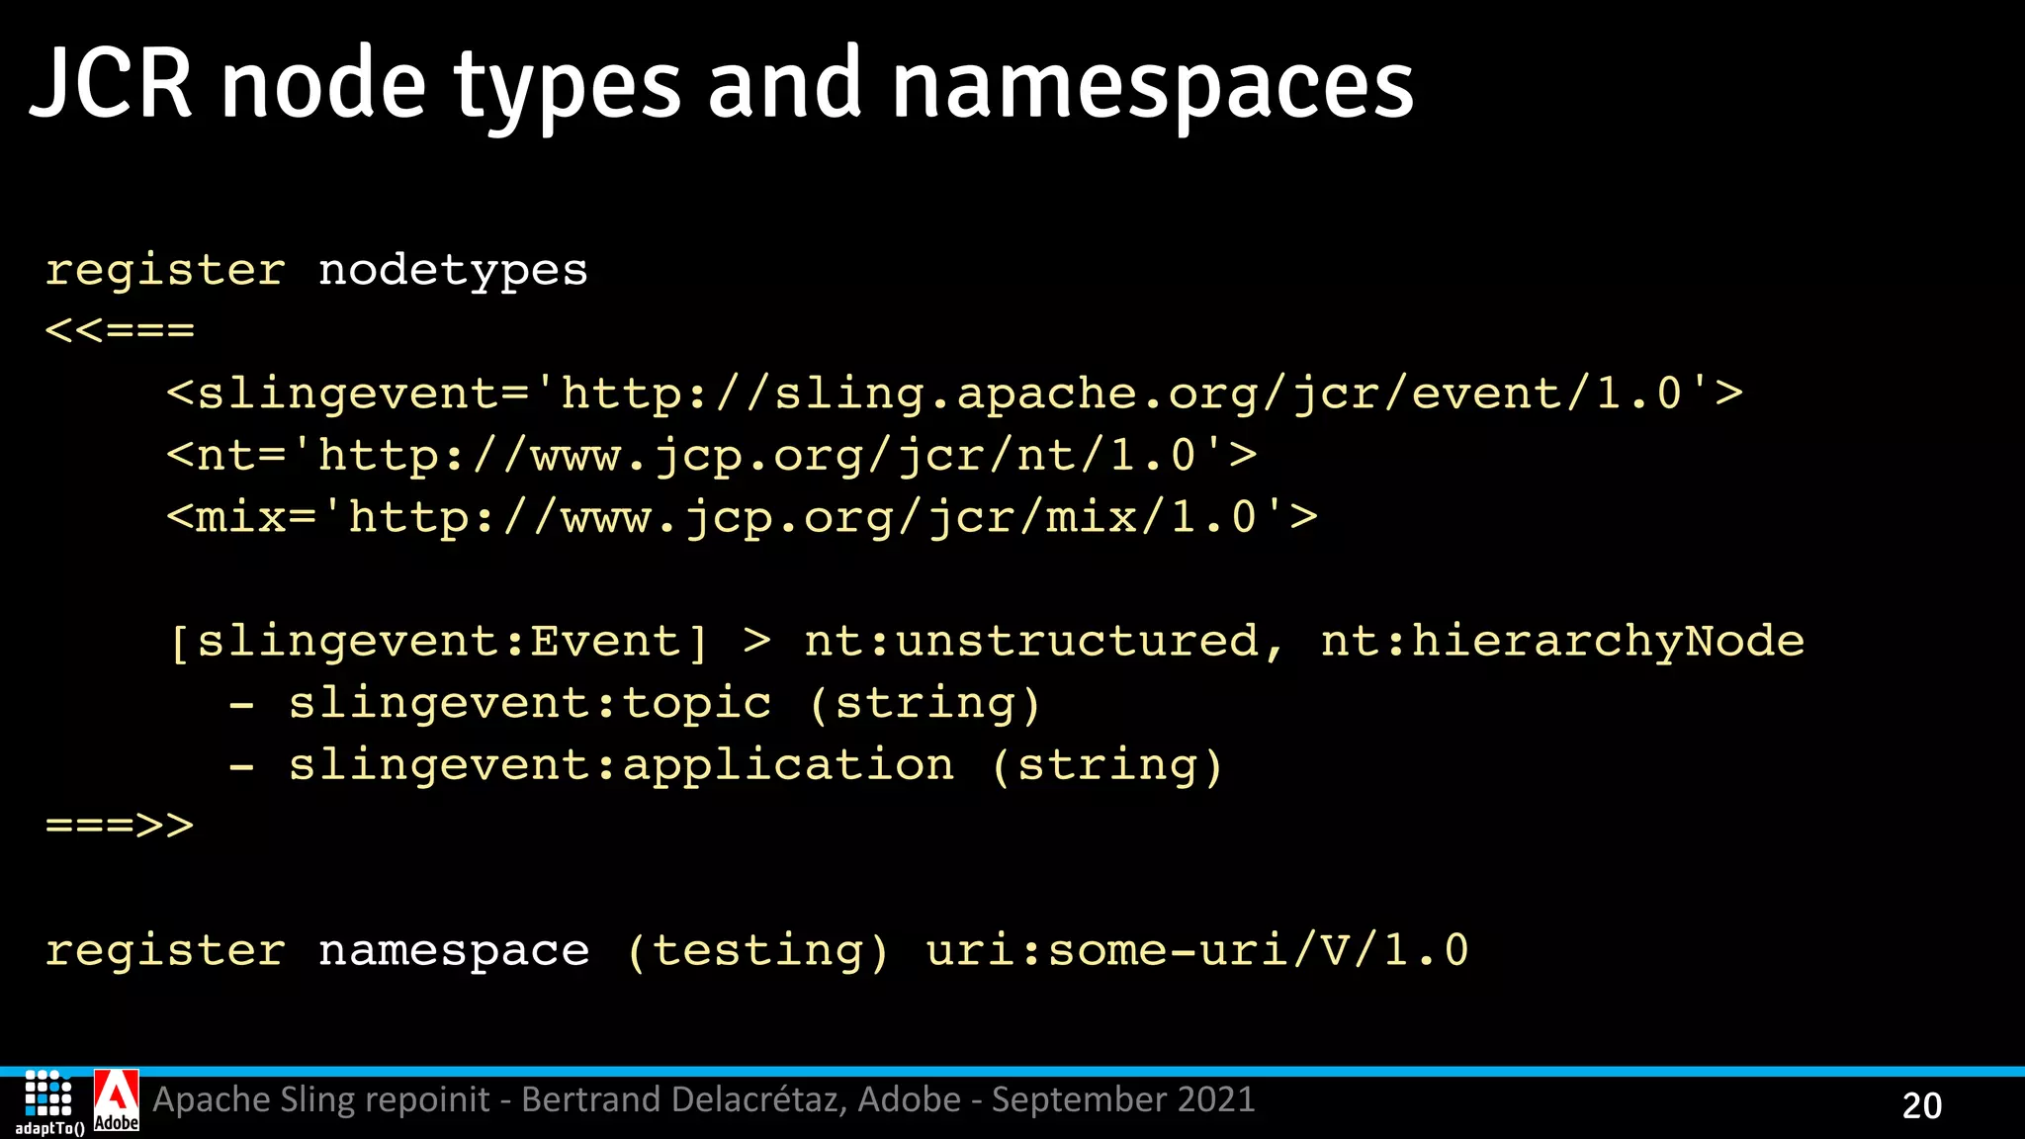The height and width of the screenshot is (1139, 2025).
Task: Select the 'register nodetypes' line
Action: pos(316,270)
